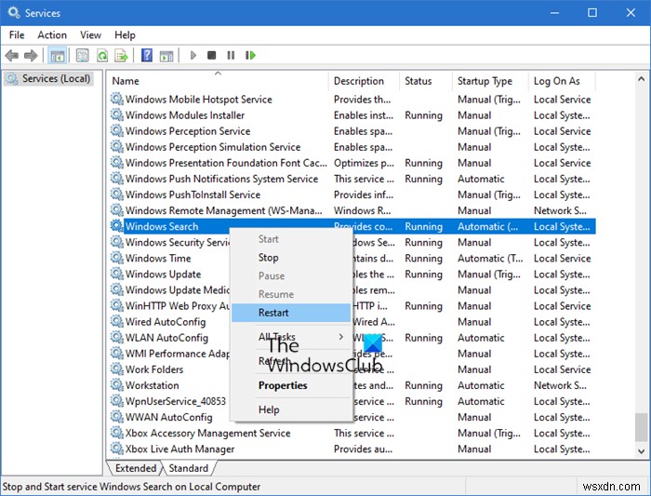
Task: Select Xbox Accessory Management Service row
Action: point(352,433)
